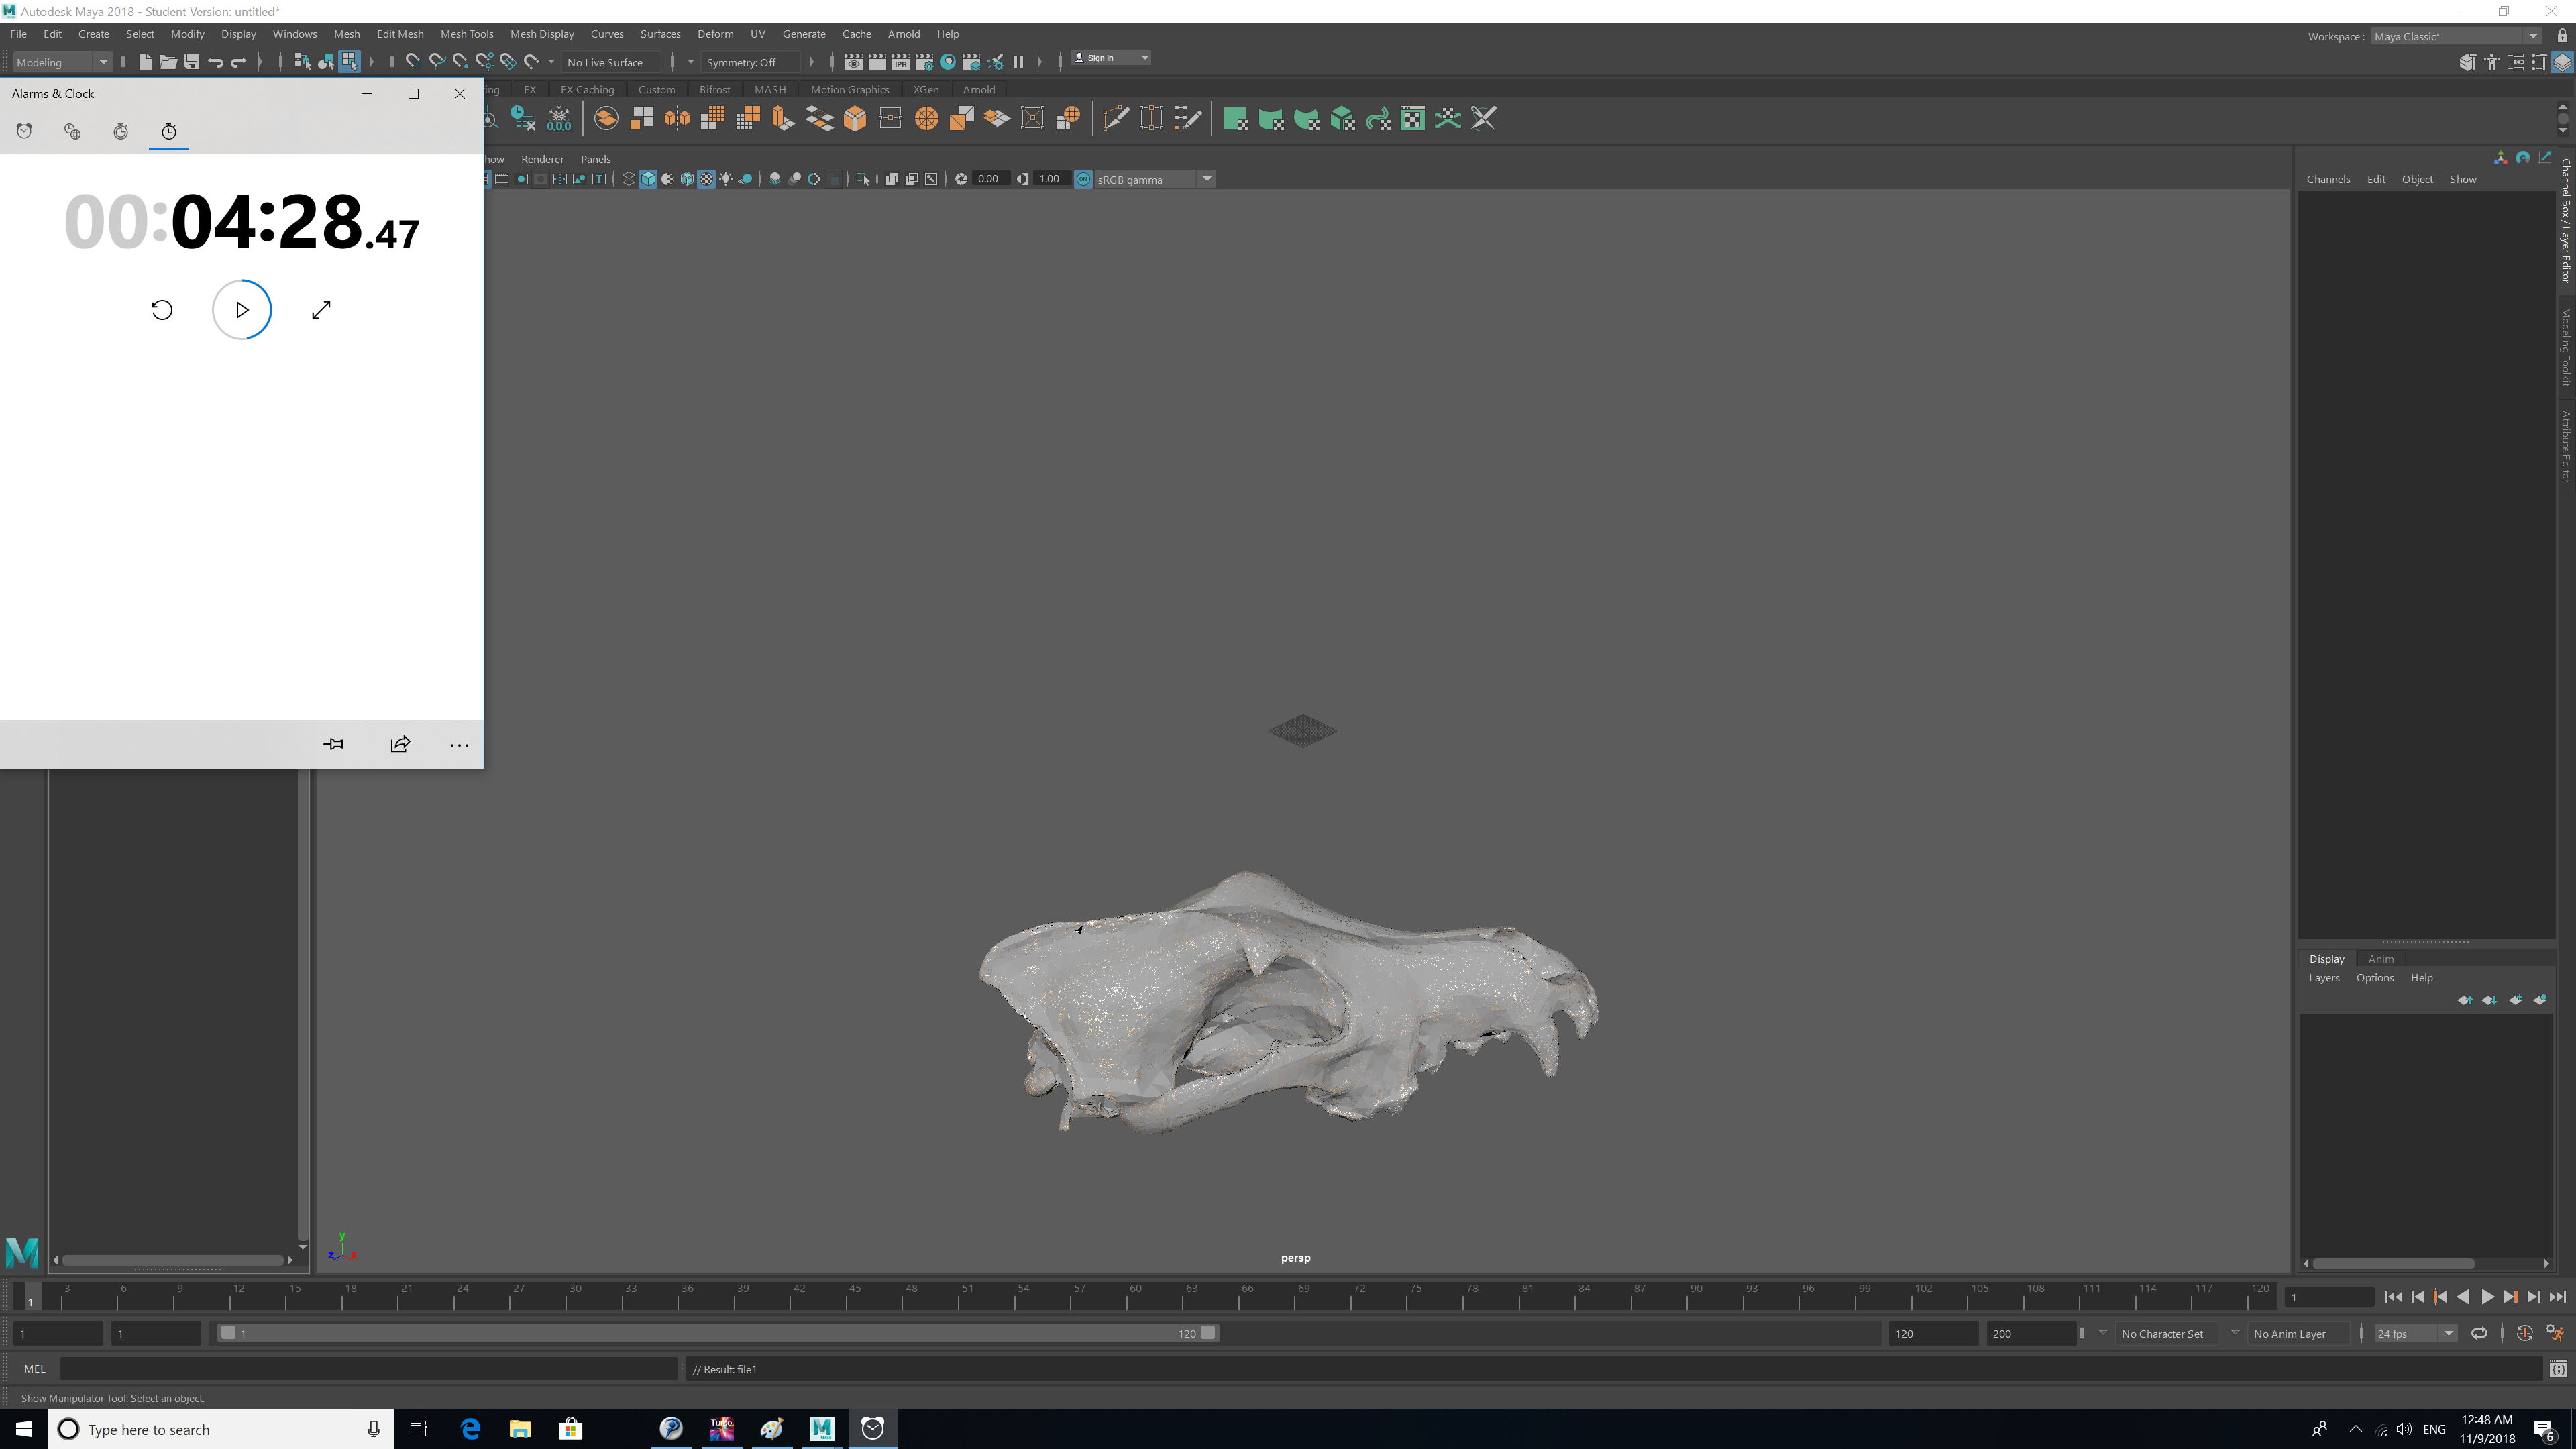The height and width of the screenshot is (1449, 2576).
Task: Toggle auto keyframe icon
Action: (2524, 1333)
